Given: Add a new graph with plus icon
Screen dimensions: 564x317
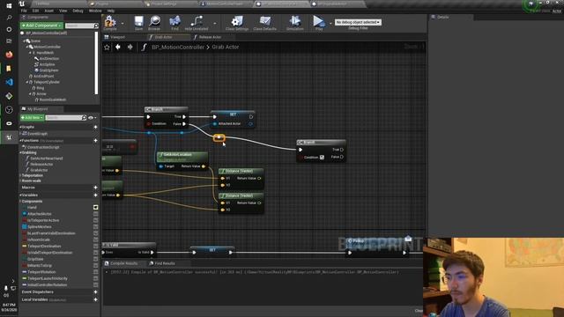Looking at the screenshot, I should pos(96,127).
